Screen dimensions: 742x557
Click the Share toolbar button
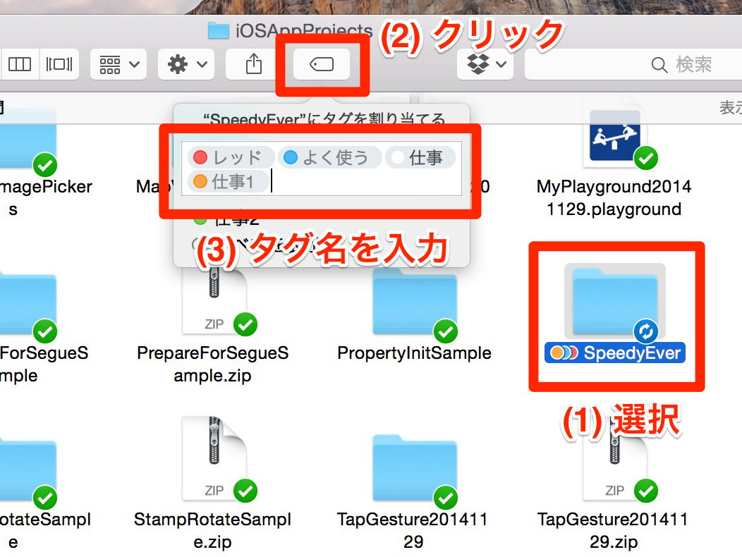coord(254,64)
